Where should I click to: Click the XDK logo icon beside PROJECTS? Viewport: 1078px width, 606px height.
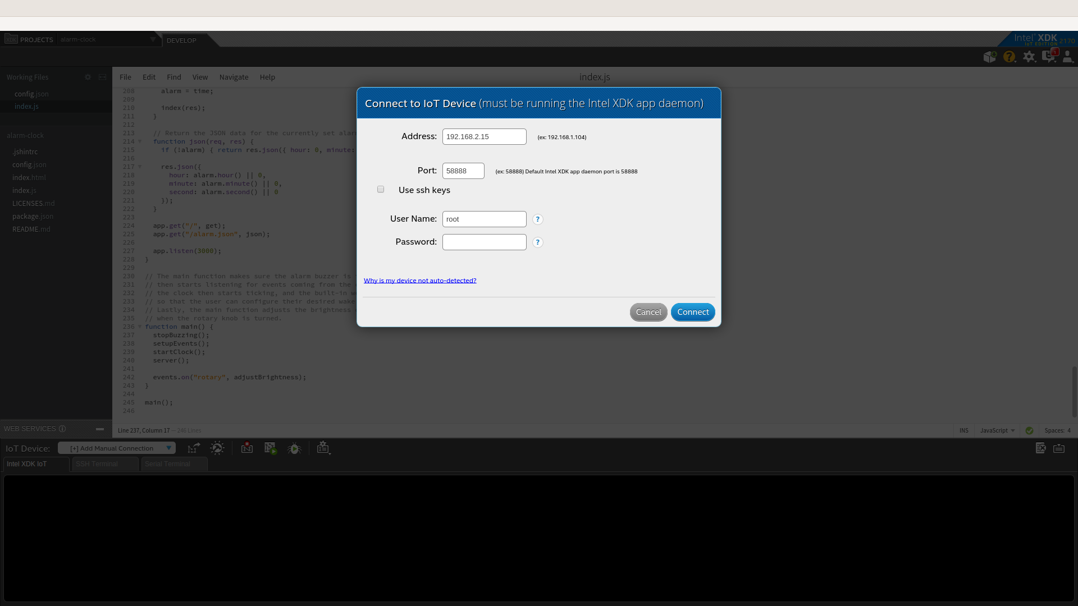11,39
